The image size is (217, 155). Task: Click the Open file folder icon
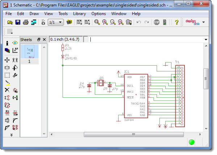click(10, 22)
